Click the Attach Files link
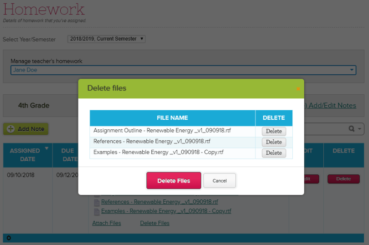369x245 pixels. (x=107, y=223)
